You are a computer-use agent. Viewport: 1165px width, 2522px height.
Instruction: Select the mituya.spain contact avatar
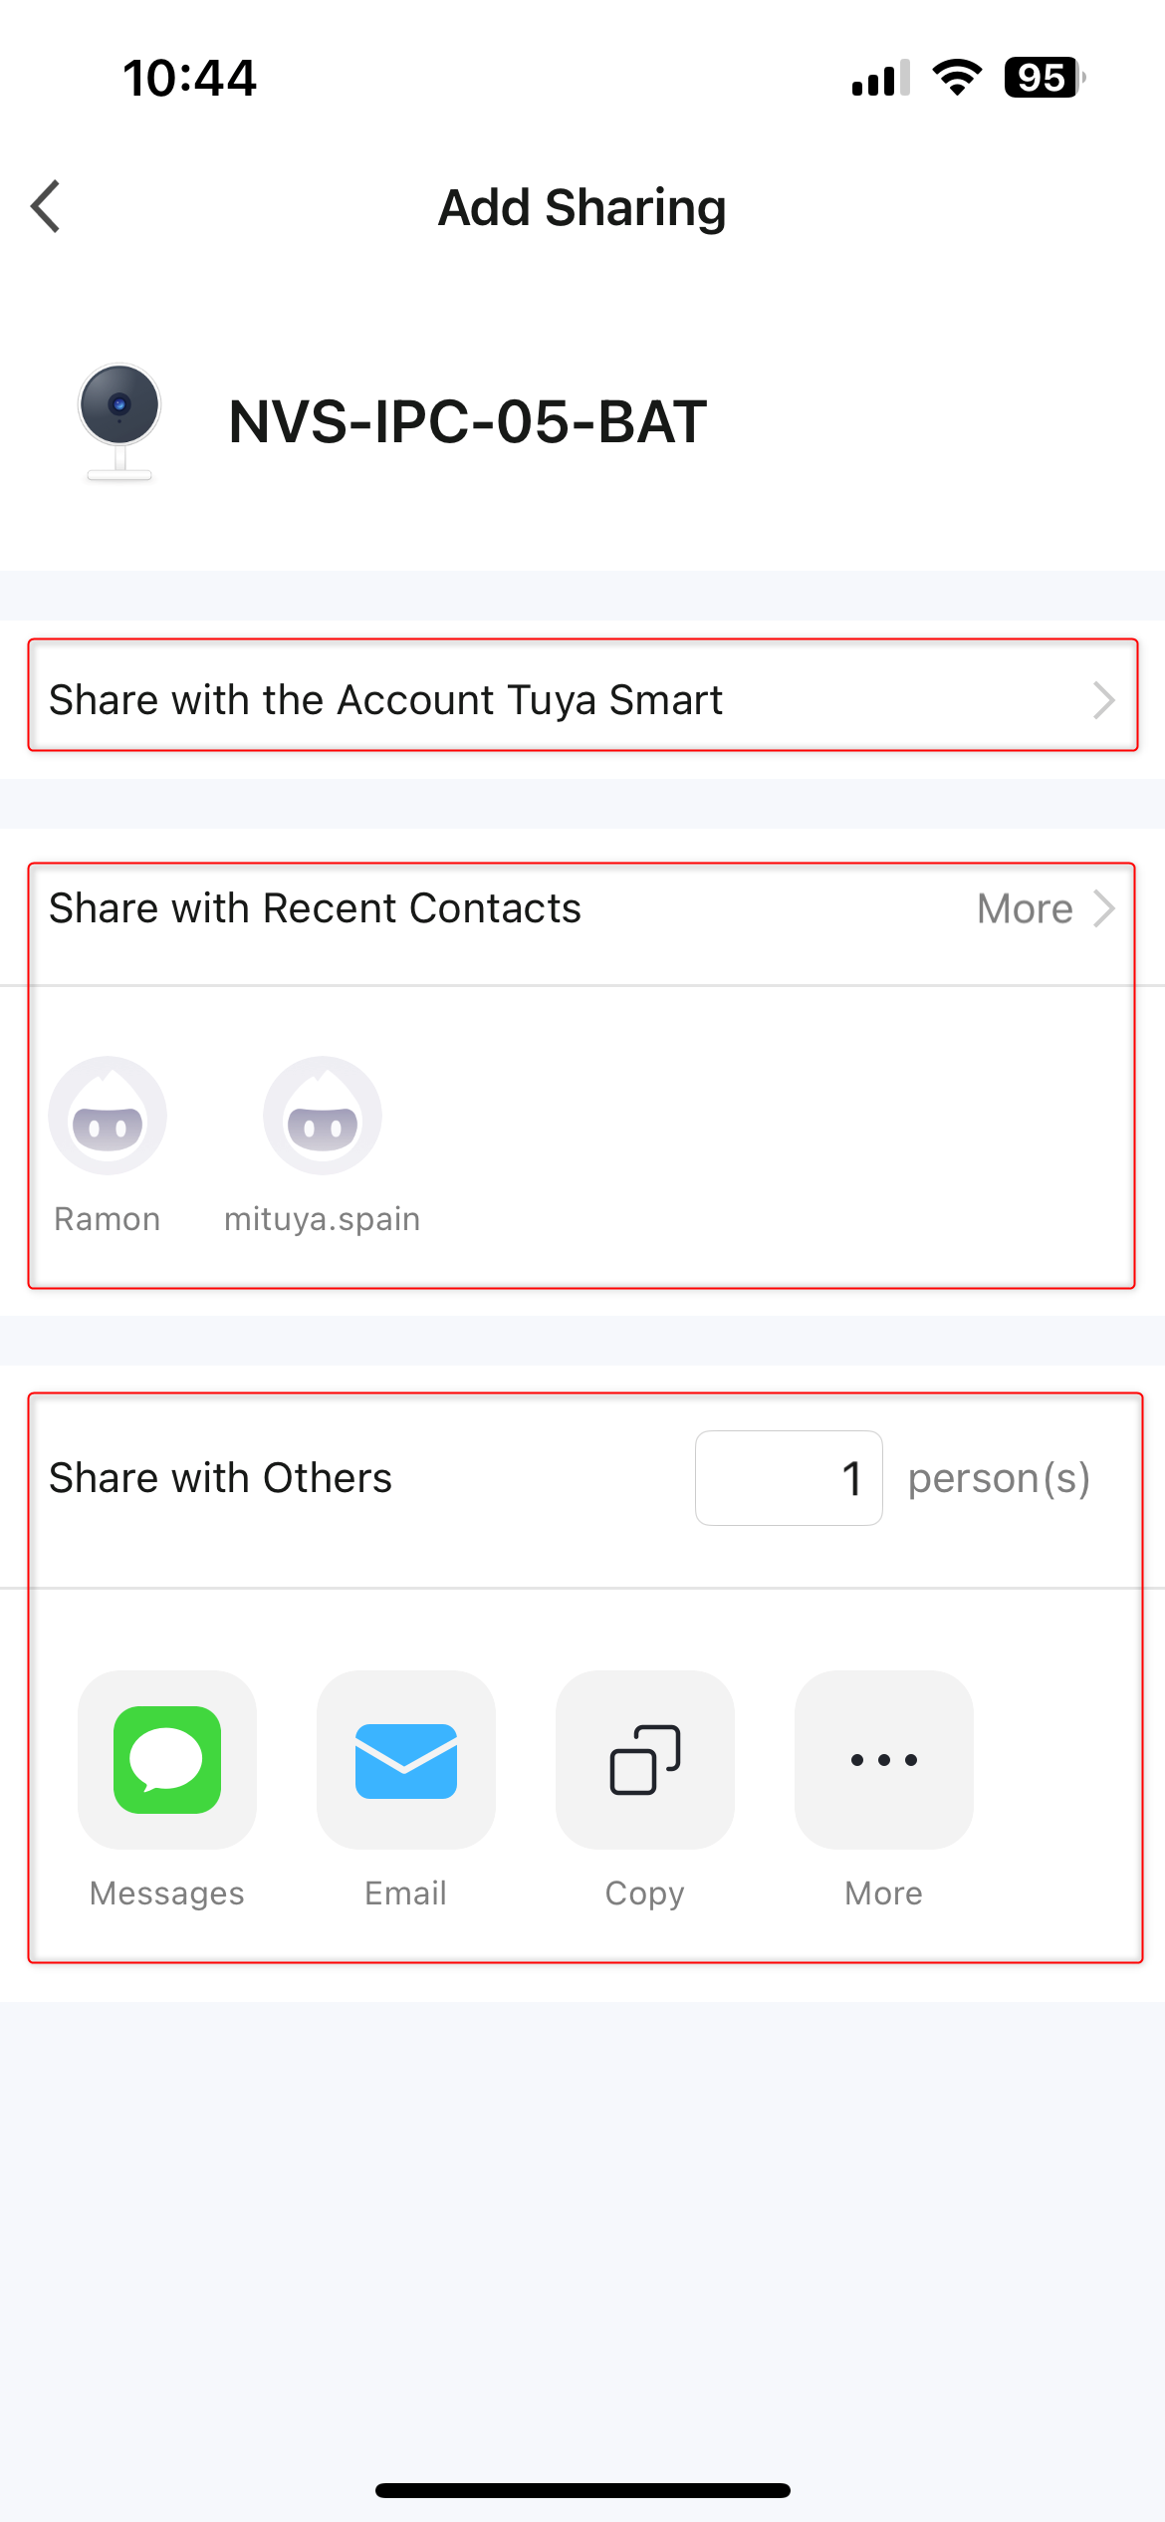point(323,1116)
